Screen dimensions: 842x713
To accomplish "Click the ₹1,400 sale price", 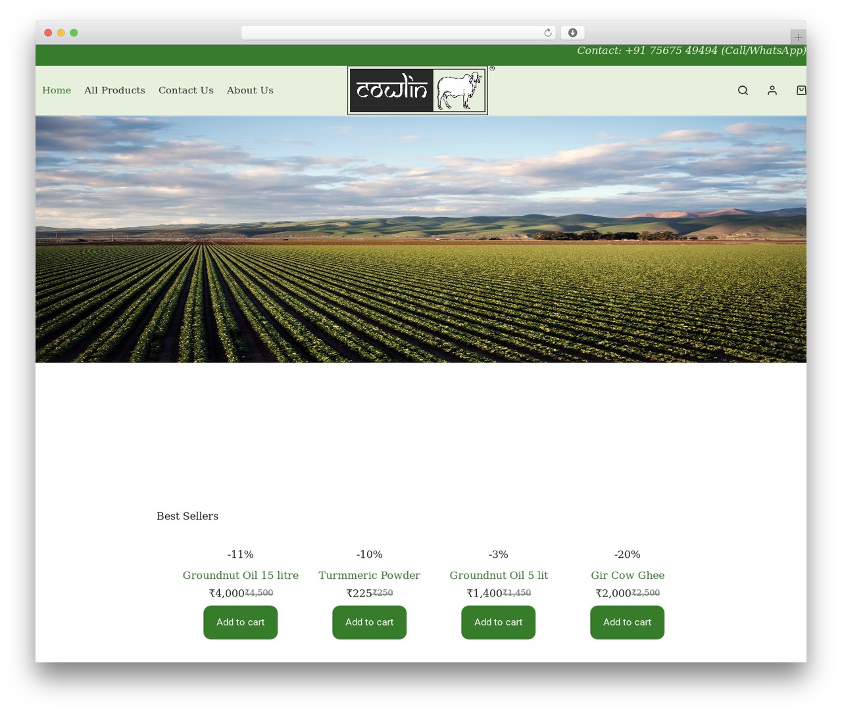I will coord(484,593).
